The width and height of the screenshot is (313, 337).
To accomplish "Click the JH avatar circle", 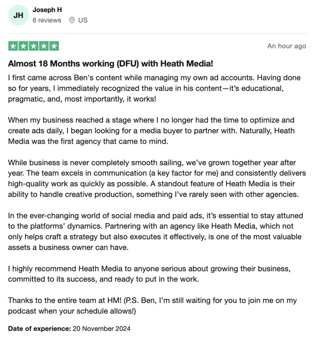I will pos(18,15).
